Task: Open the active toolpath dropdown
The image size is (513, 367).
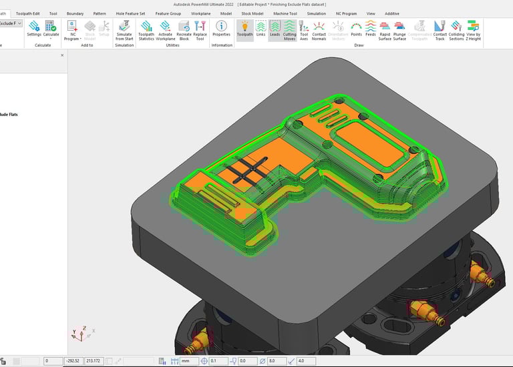Action: [x=19, y=23]
